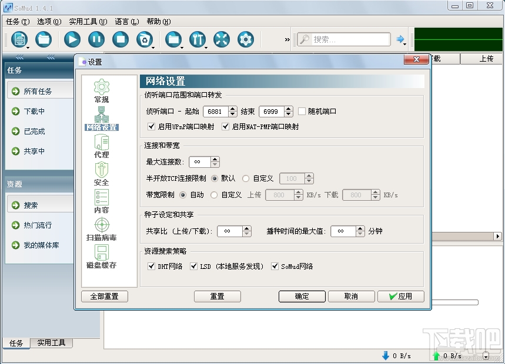Open the 扫描病毒 virus scan category

point(102,230)
